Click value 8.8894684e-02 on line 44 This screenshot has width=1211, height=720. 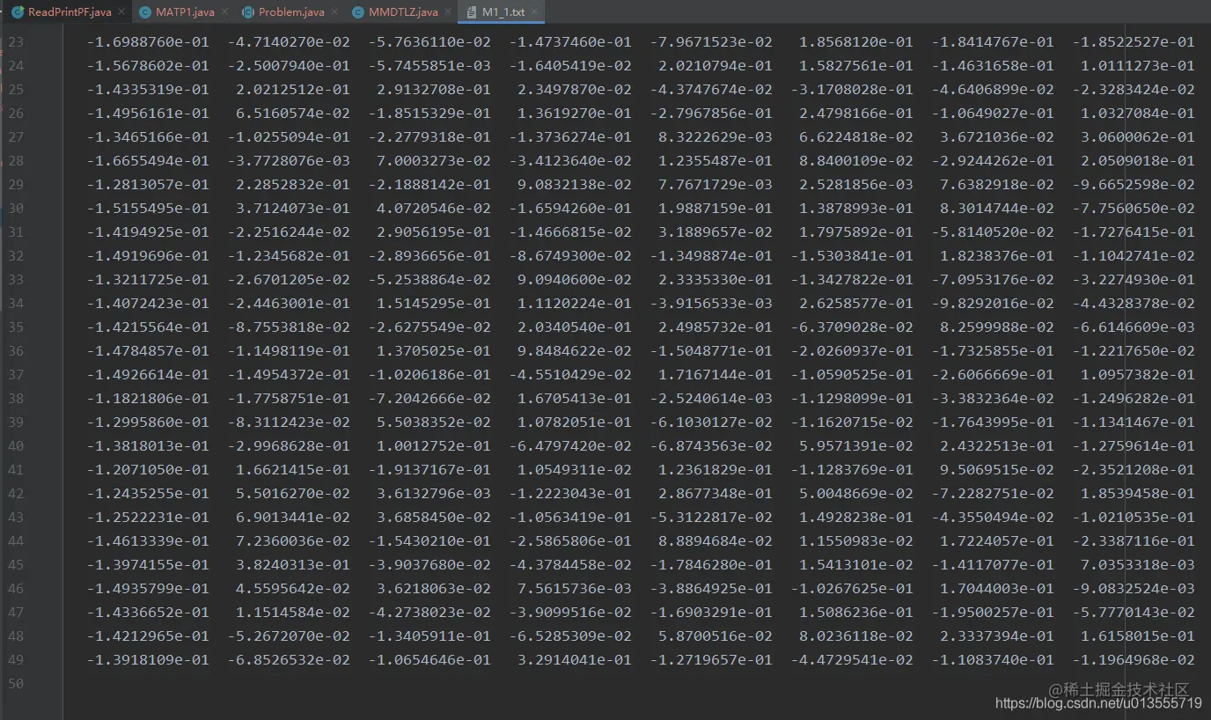716,541
